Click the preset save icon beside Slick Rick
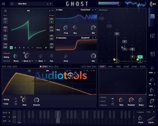Image resolution: width=158 pixels, height=126 pixels. tap(12, 4)
